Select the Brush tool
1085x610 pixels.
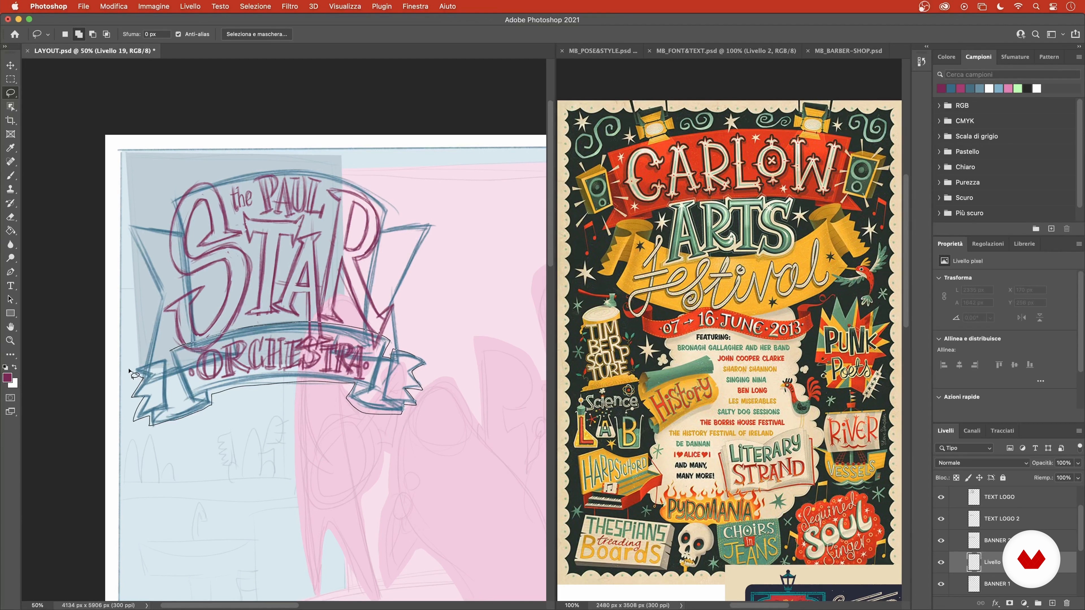click(x=10, y=176)
